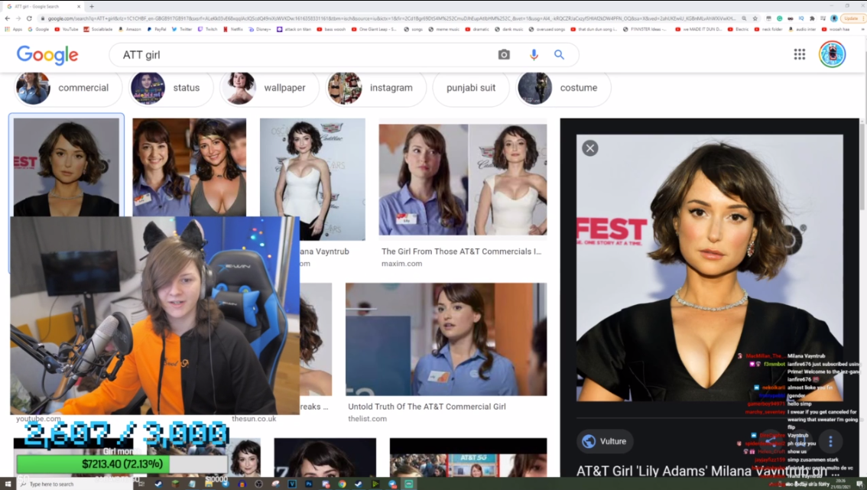The width and height of the screenshot is (867, 490).
Task: Open the Twitch bookmark
Action: pos(208,29)
